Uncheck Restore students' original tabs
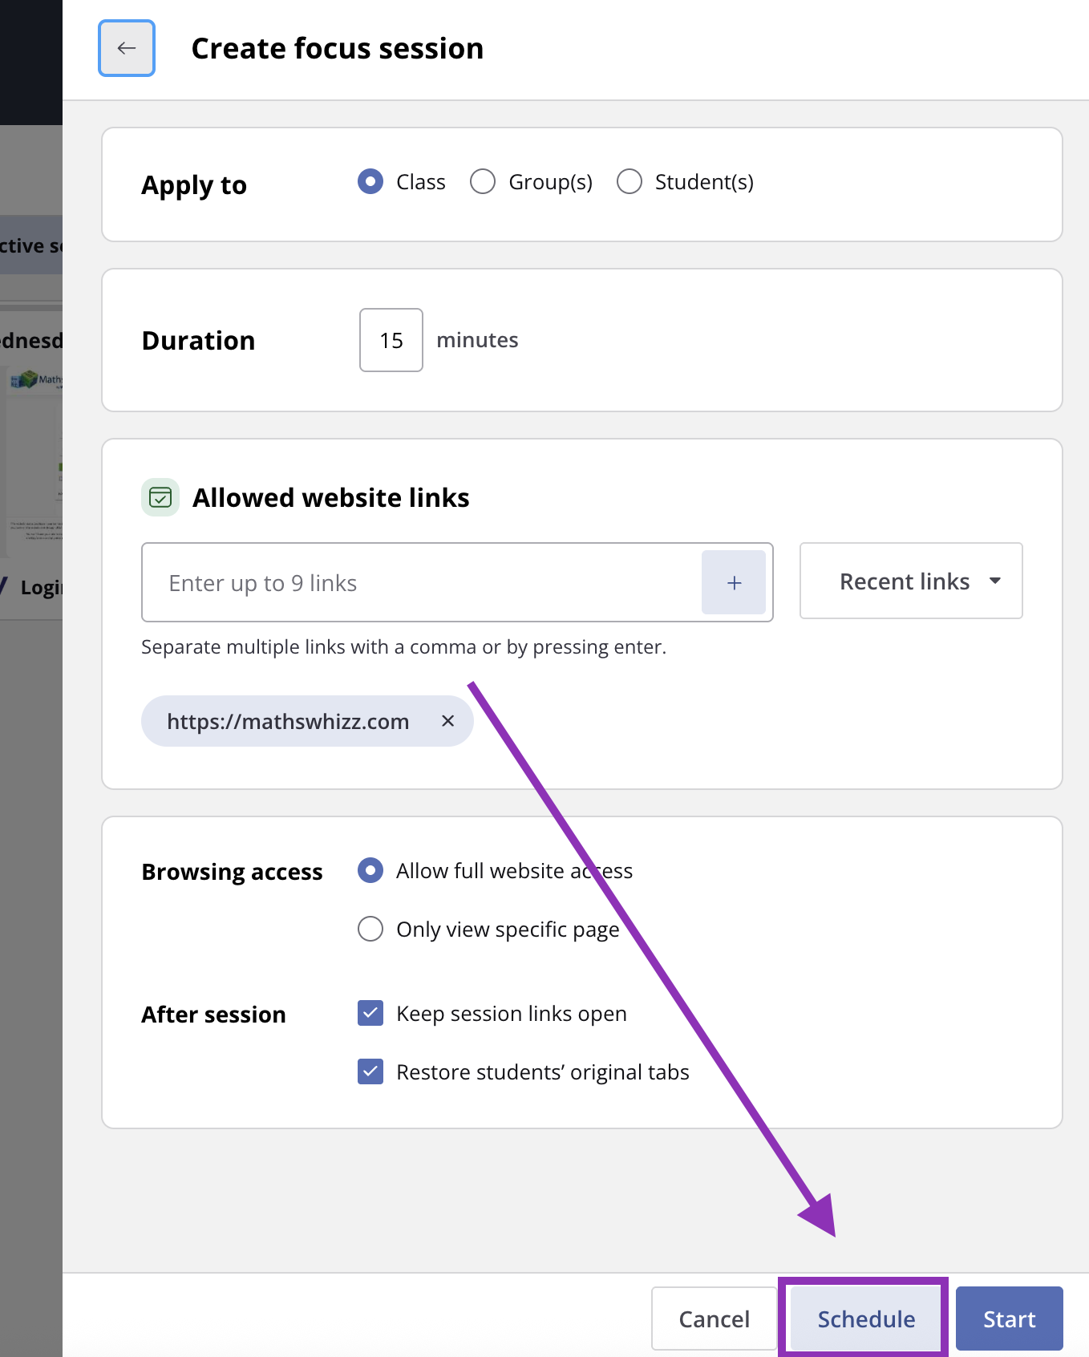1089x1357 pixels. (x=370, y=1071)
